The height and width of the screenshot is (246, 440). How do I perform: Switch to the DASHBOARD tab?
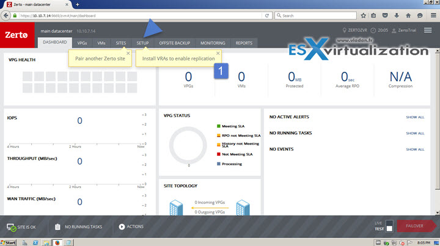click(x=55, y=42)
